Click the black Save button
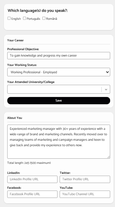This screenshot has width=115, height=207. [x=59, y=101]
